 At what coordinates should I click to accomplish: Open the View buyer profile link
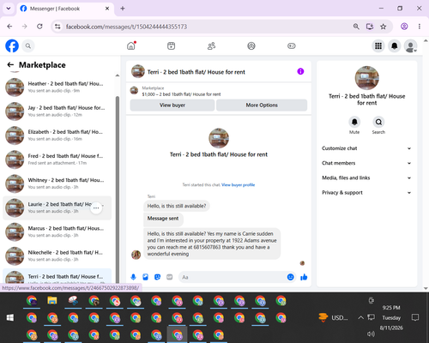coord(238,185)
